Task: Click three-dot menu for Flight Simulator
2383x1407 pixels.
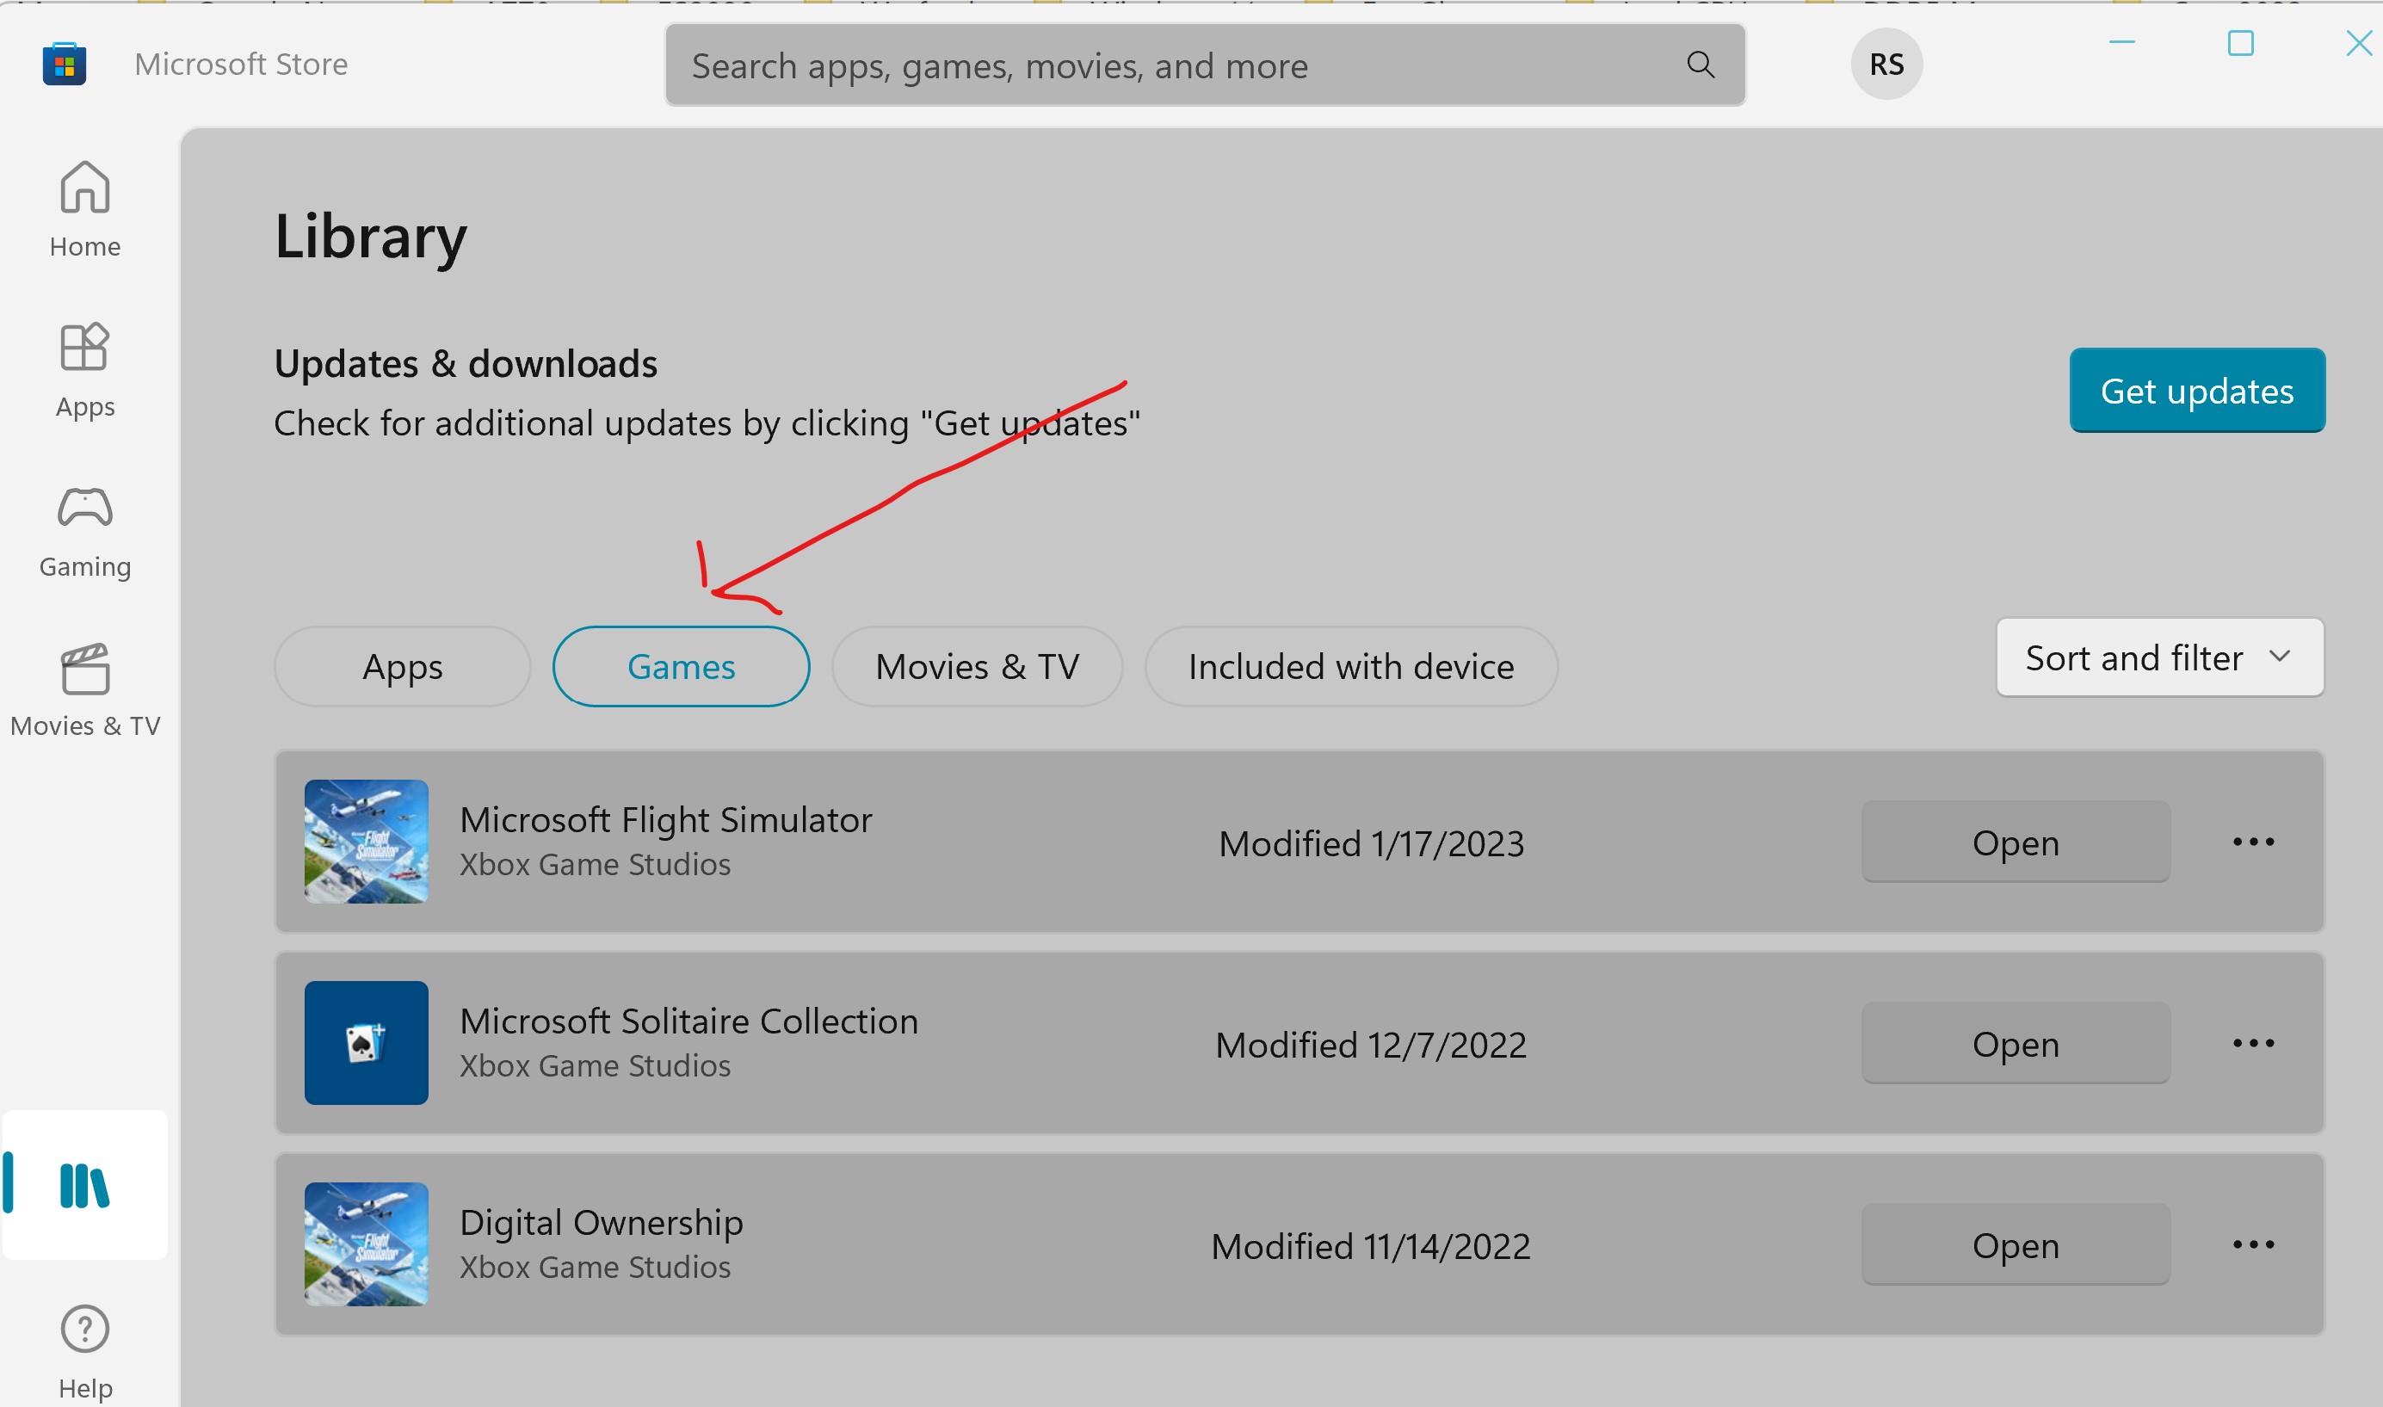Action: [2259, 841]
